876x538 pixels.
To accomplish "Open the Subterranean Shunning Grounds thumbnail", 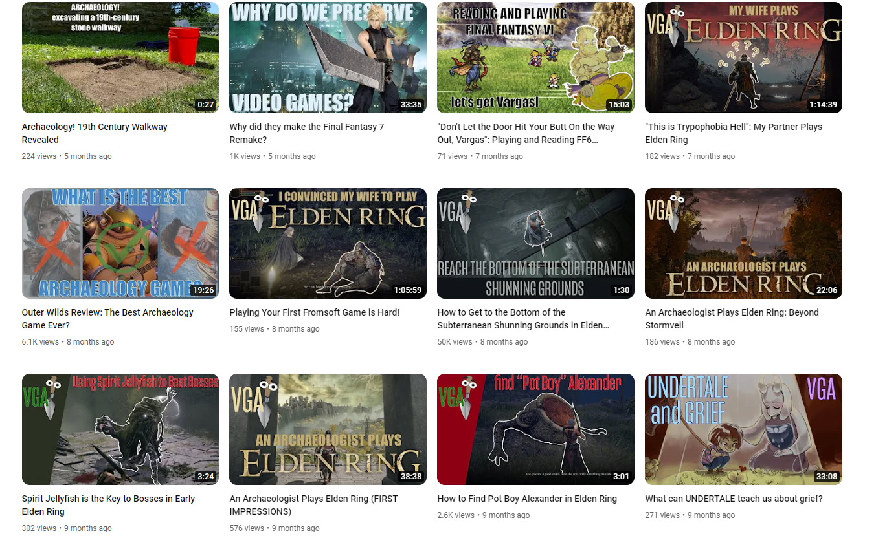I will pyautogui.click(x=536, y=243).
